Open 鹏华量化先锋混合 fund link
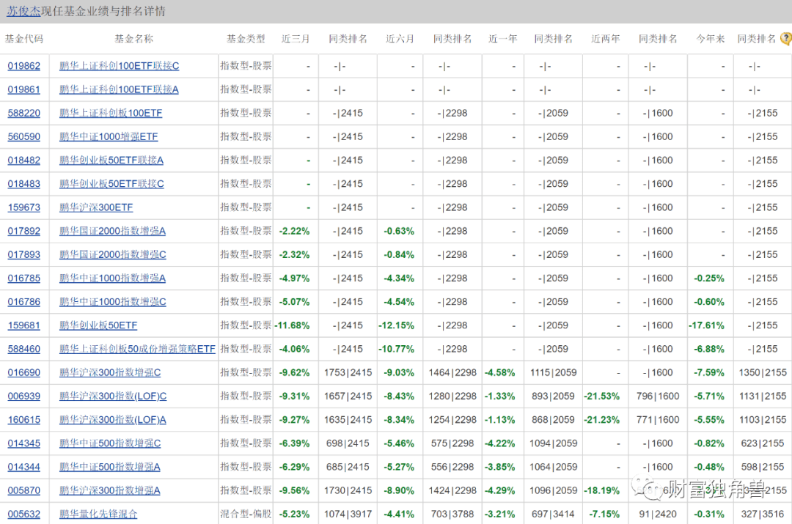Image resolution: width=792 pixels, height=524 pixels. 98,514
